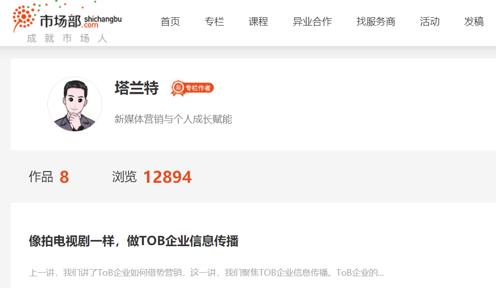Click the 市场部 shichangbu.com logo

click(67, 21)
